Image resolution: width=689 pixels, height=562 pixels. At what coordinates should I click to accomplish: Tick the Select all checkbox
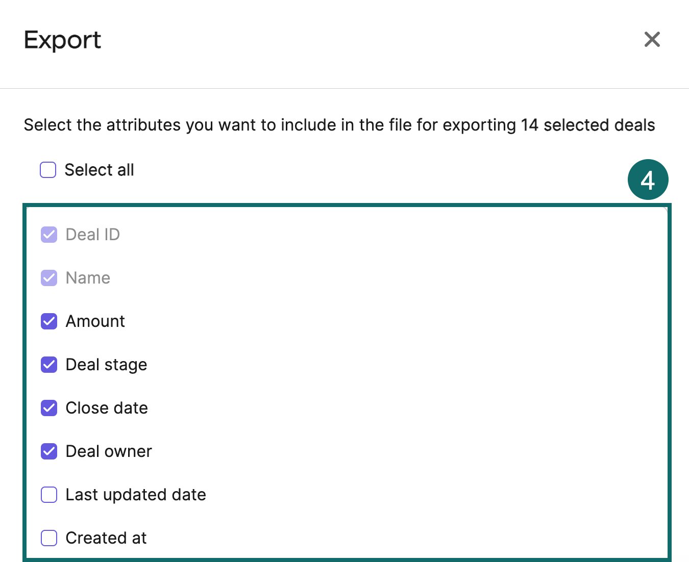[x=48, y=170]
